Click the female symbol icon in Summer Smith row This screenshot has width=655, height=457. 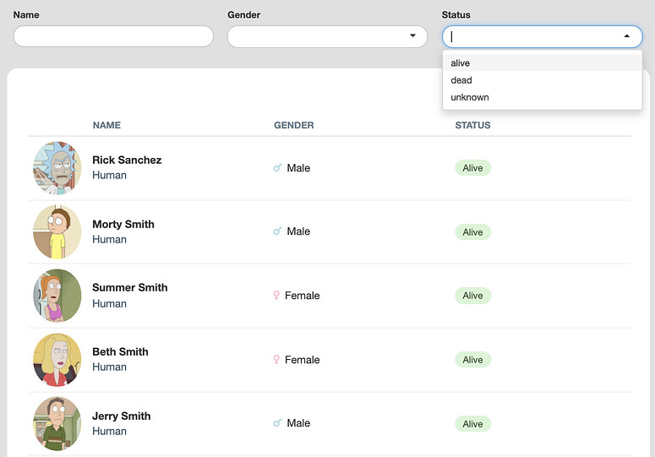pos(276,296)
